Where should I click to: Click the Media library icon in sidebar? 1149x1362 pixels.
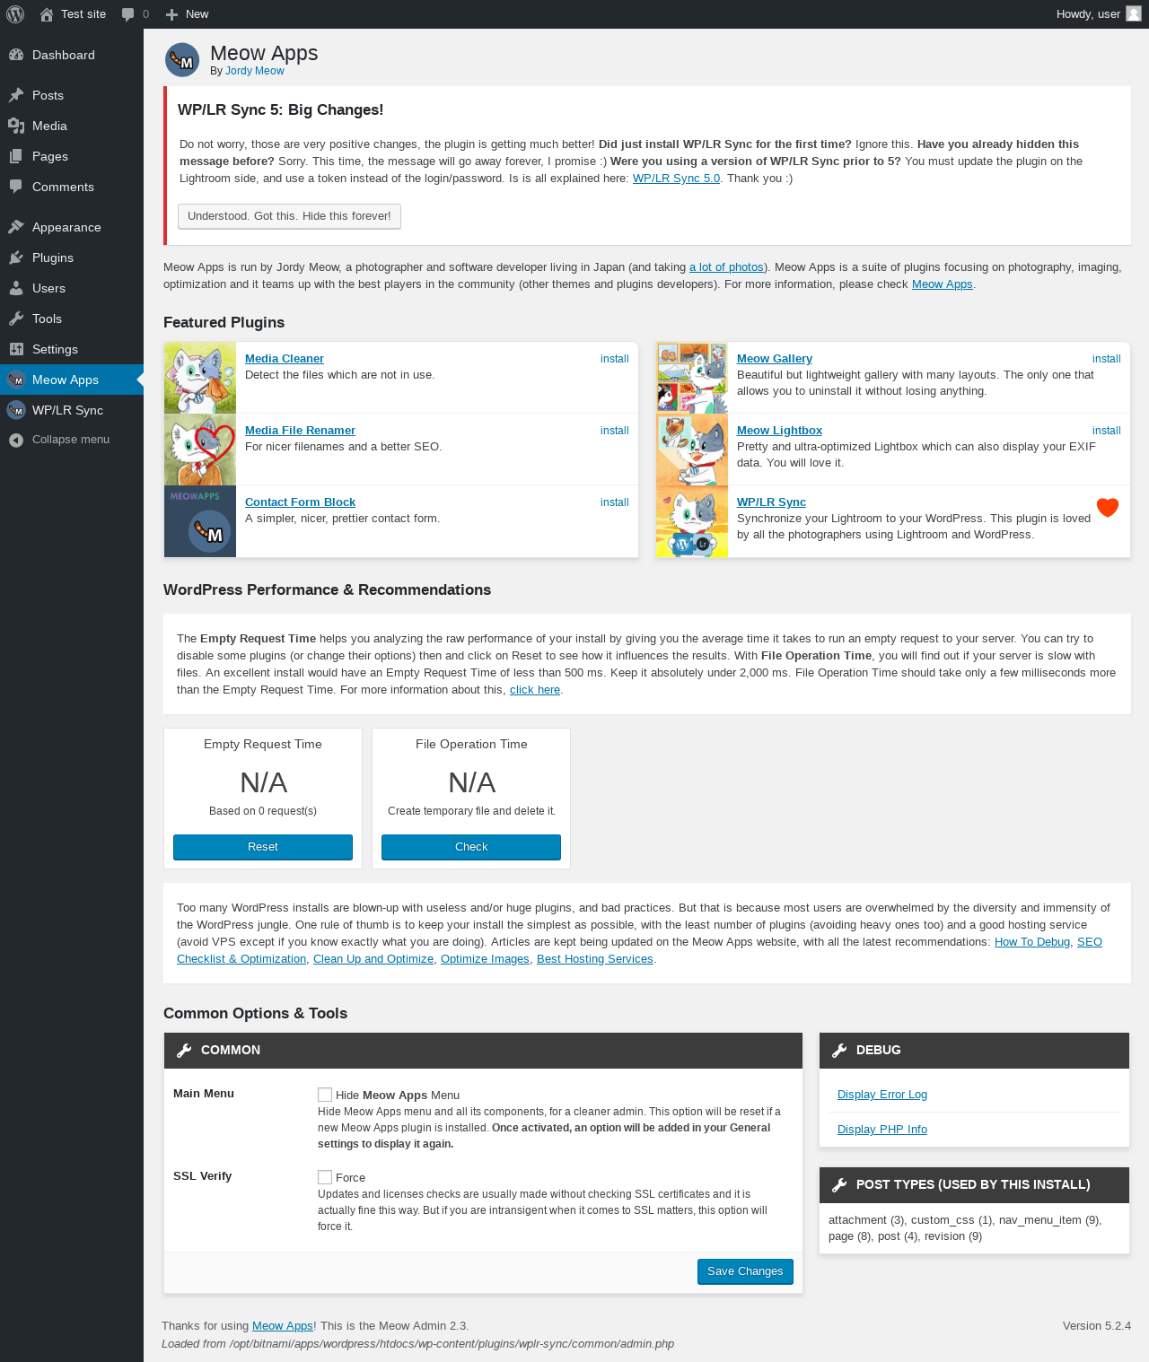pyautogui.click(x=16, y=126)
